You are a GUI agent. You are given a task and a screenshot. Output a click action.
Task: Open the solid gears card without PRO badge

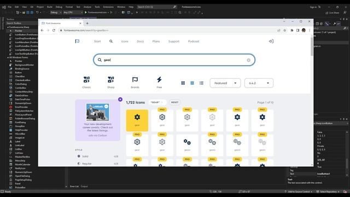click(x=187, y=145)
